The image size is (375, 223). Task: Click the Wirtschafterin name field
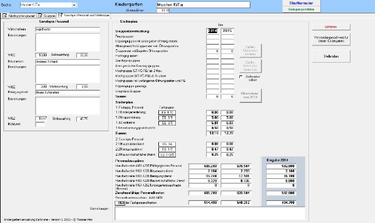[x=68, y=30]
